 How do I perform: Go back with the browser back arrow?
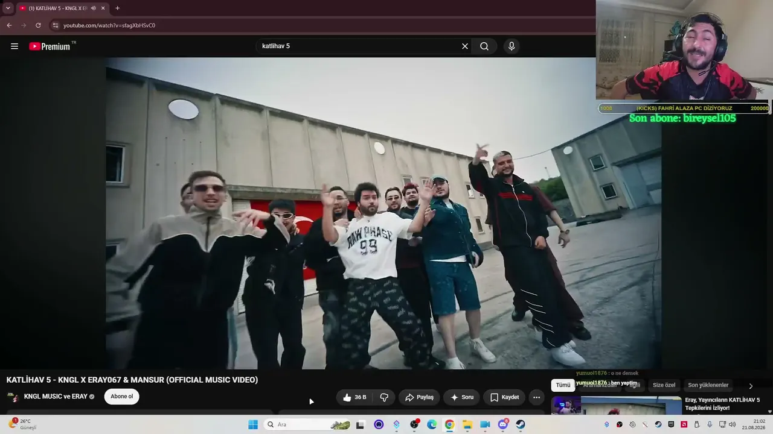click(9, 25)
